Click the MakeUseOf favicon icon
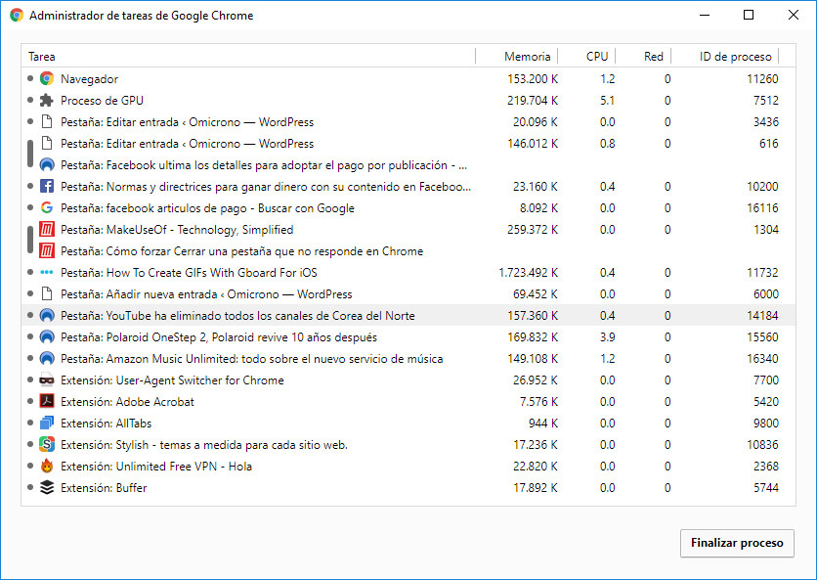Viewport: 817px width, 580px height. [x=46, y=229]
